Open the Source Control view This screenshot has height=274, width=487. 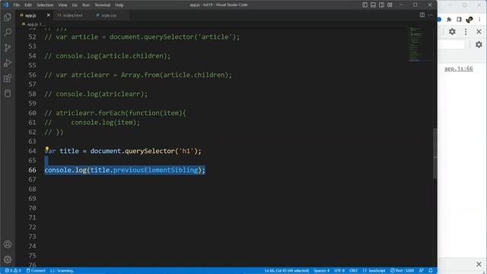(x=8, y=47)
